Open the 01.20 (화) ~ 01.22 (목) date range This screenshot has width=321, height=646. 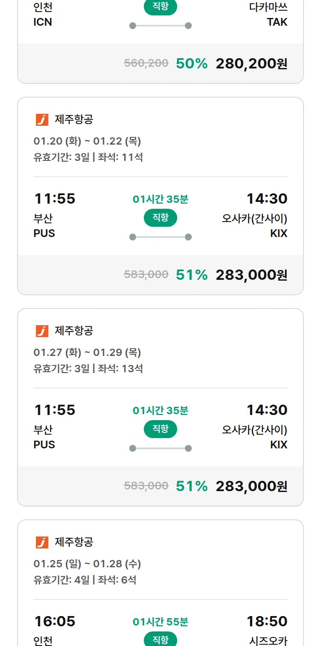point(87,141)
